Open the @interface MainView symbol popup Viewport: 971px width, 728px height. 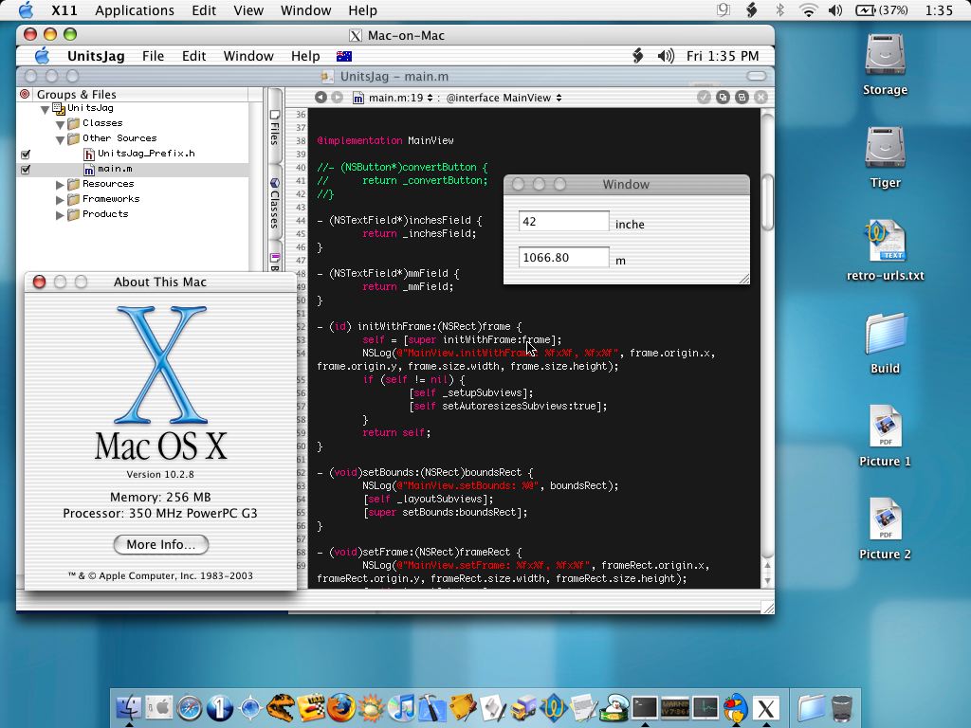(504, 98)
